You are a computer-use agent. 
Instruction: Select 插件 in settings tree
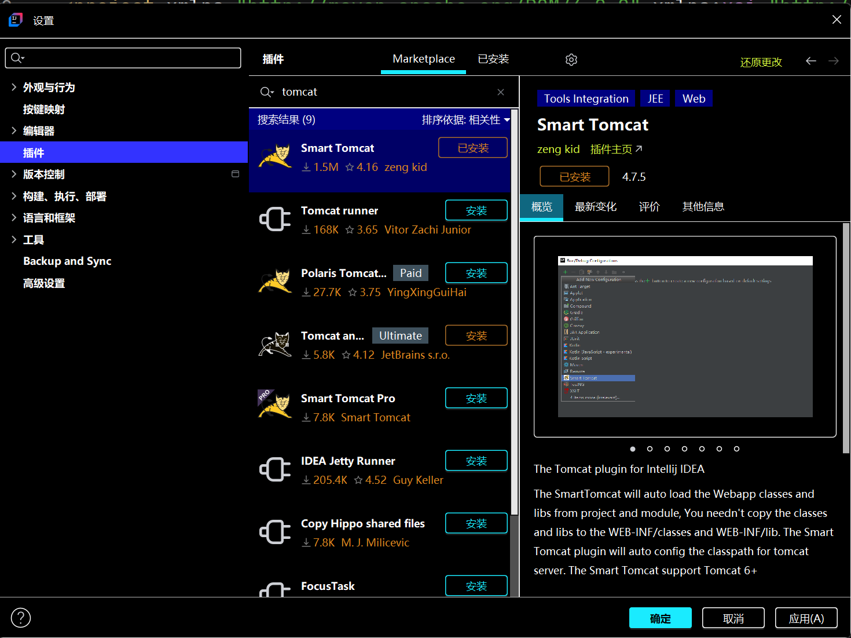pos(124,152)
